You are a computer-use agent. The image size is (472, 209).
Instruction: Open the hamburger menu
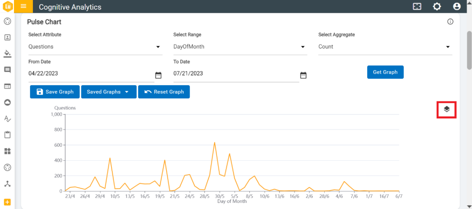[23, 6]
